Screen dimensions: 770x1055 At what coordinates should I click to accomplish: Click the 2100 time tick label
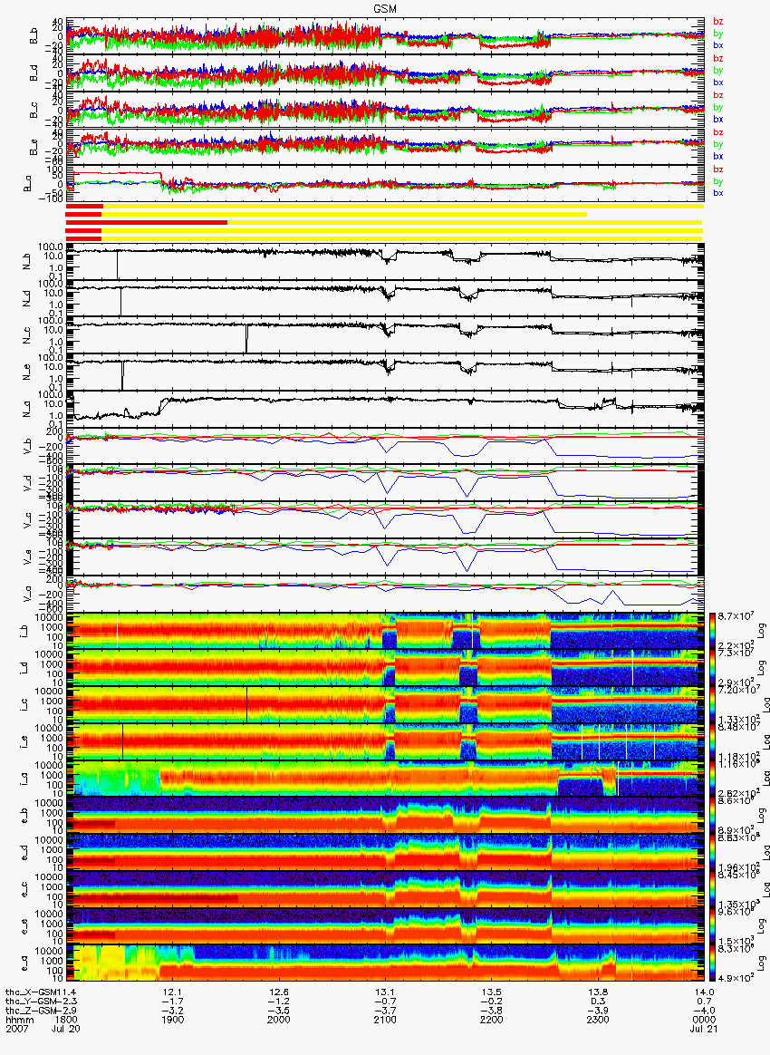pos(385,1020)
